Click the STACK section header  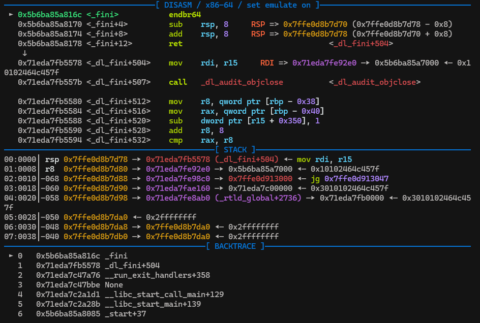pos(235,150)
